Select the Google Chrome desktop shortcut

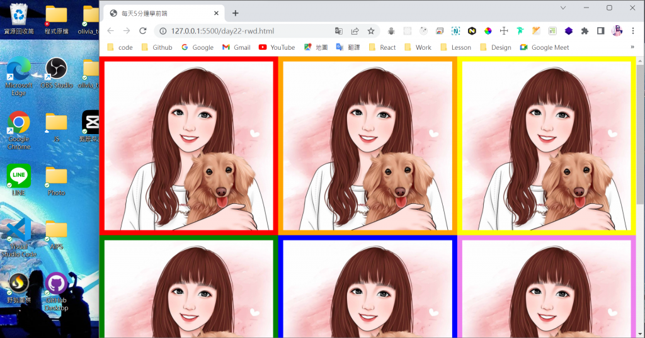click(x=19, y=131)
